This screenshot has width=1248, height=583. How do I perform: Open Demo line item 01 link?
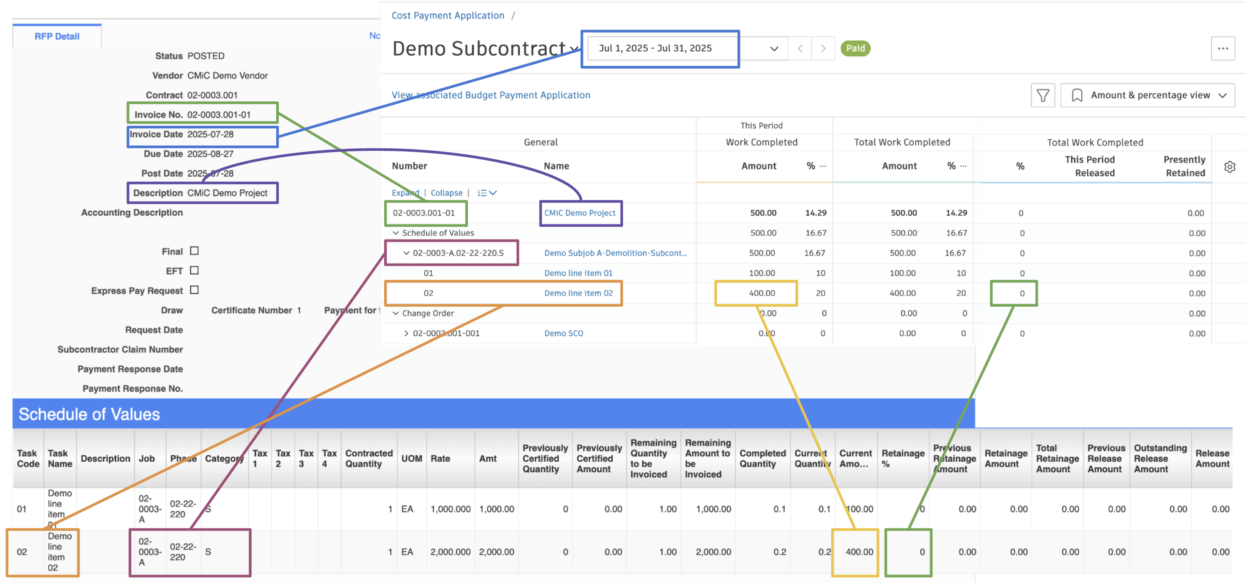click(x=578, y=273)
